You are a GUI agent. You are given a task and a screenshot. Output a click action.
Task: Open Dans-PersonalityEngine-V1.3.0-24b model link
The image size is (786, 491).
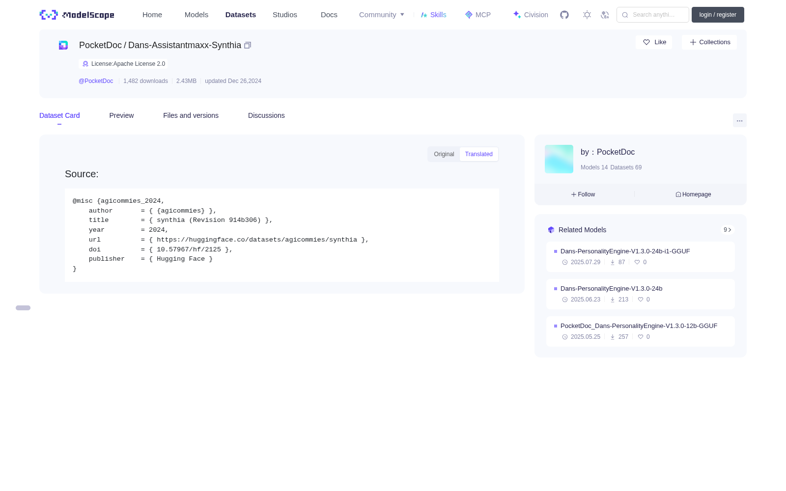coord(611,289)
